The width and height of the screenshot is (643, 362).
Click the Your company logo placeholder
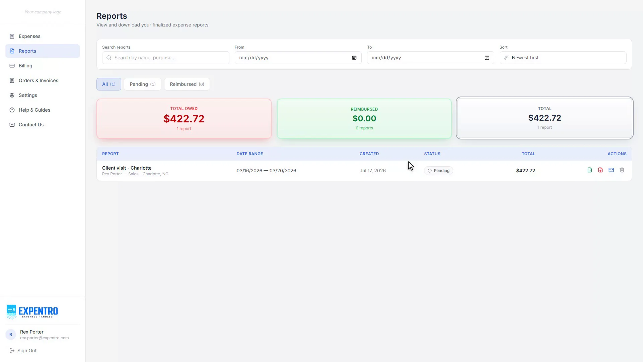pos(43,12)
